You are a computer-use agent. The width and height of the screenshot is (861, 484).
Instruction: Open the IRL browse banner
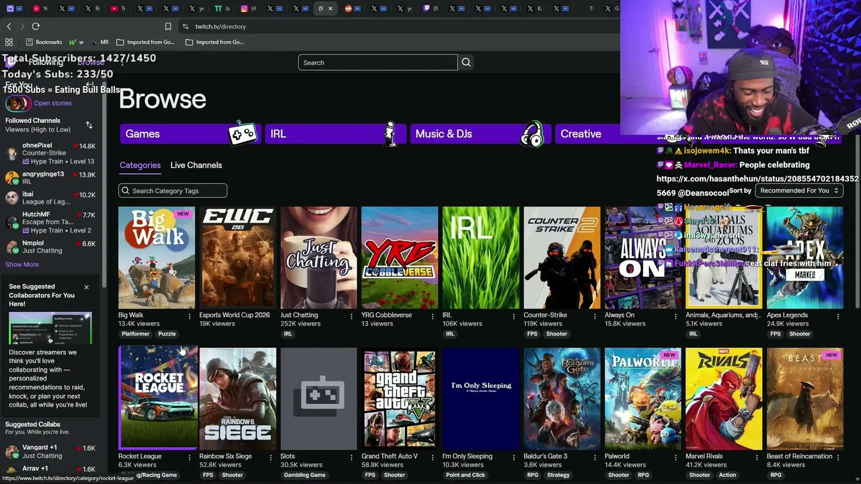pyautogui.click(x=335, y=134)
